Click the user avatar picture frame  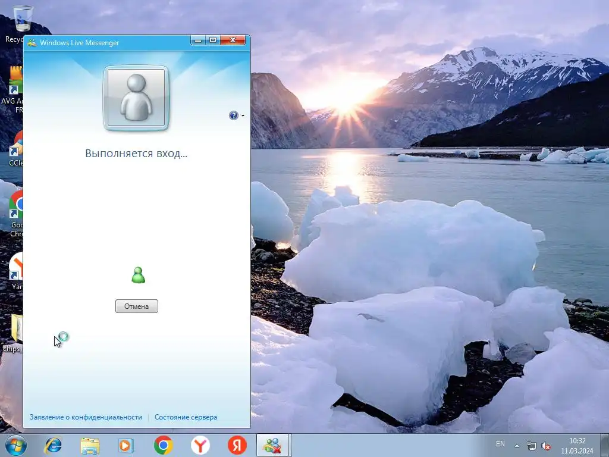click(136, 98)
